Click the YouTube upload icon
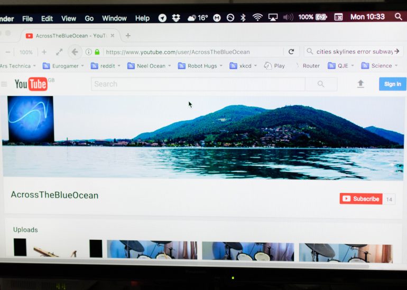The width and height of the screenshot is (407, 290). (360, 84)
